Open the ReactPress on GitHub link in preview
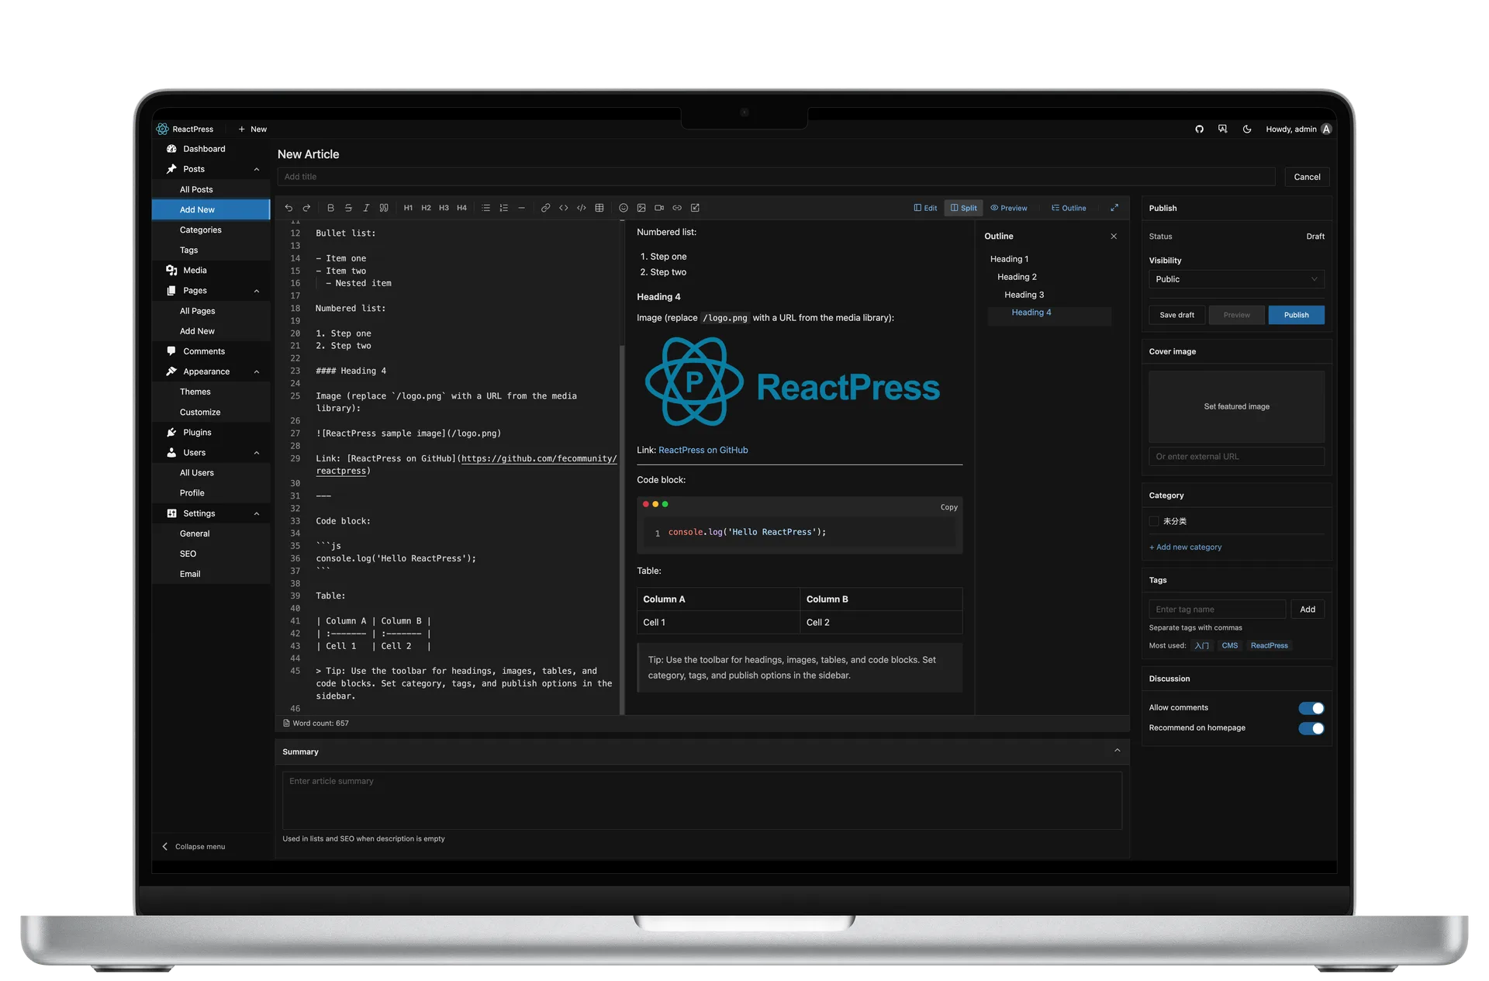 point(703,451)
